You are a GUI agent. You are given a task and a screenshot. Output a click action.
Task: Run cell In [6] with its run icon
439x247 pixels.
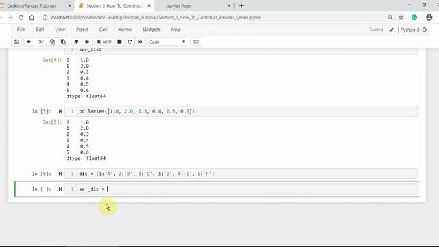pos(60,174)
